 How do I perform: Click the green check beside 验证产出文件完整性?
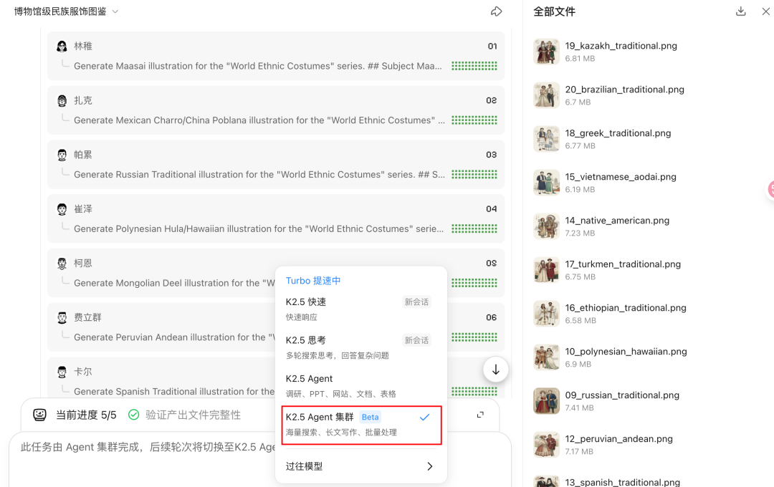(x=133, y=415)
